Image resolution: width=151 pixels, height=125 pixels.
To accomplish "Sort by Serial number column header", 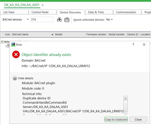I will pos(117,34).
